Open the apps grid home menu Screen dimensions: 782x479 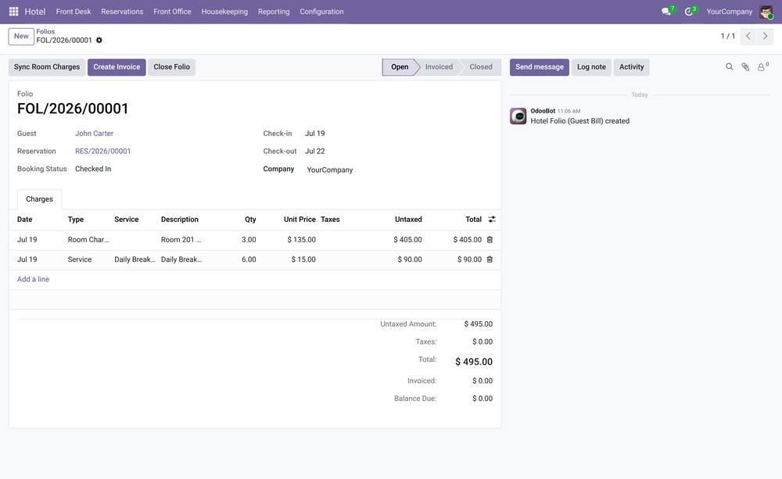13,11
